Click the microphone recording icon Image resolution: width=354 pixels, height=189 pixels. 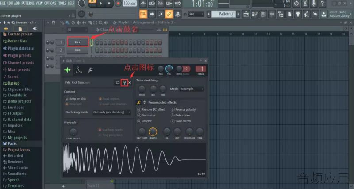314,4
